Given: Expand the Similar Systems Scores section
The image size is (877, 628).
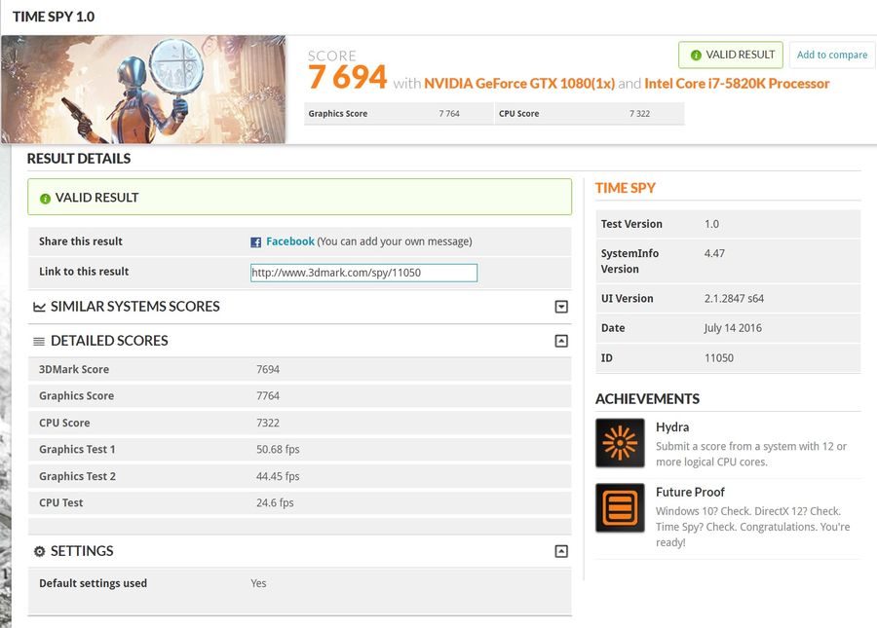Looking at the screenshot, I should 561,307.
